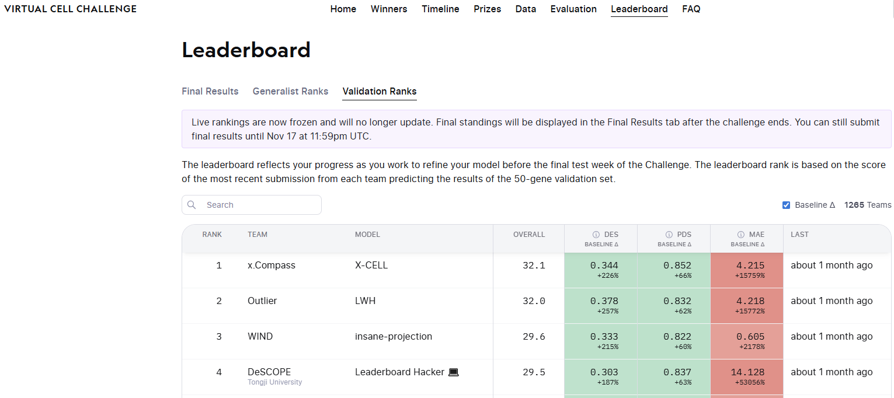The height and width of the screenshot is (398, 894).
Task: Click the DES value 0.303
Action: (x=604, y=372)
